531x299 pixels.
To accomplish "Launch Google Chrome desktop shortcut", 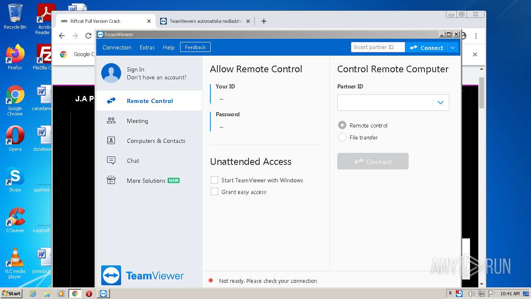I will point(15,100).
